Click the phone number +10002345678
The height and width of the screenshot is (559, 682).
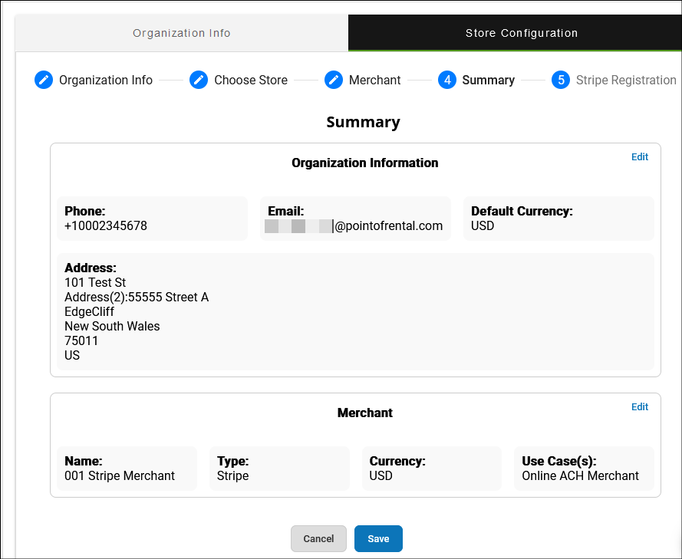click(x=106, y=226)
